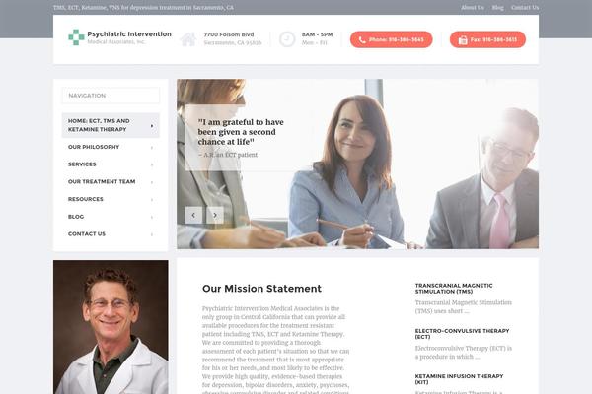Click the phone handset icon
Image resolution: width=592 pixels, height=394 pixels.
point(362,40)
